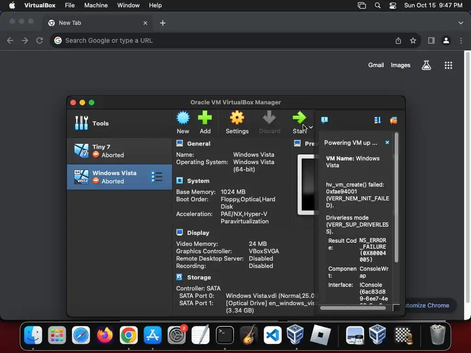Viewport: 471px width, 353px height.
Task: Open Finder from the Dock
Action: pyautogui.click(x=33, y=335)
